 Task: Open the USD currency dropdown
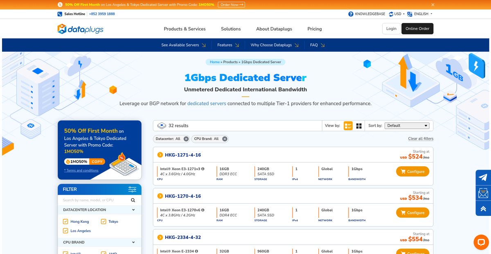(396, 14)
